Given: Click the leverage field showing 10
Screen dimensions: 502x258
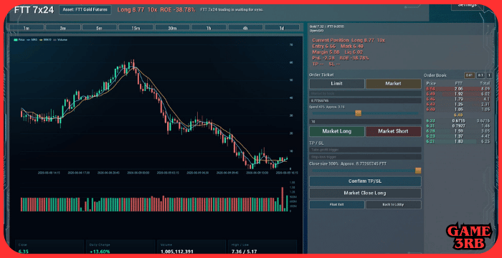Looking at the screenshot, I should click(365, 122).
